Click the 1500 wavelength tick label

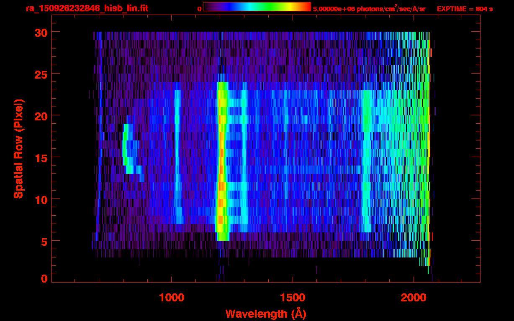pyautogui.click(x=293, y=298)
